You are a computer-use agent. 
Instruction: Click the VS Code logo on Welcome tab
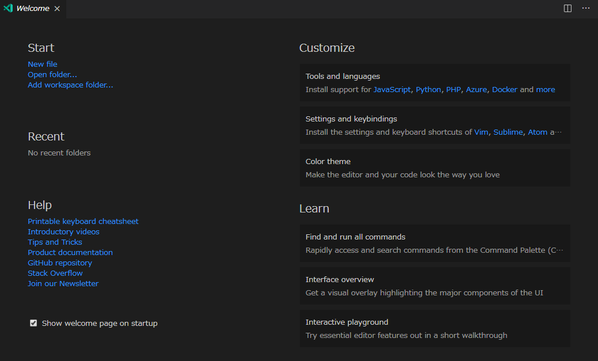pos(8,9)
